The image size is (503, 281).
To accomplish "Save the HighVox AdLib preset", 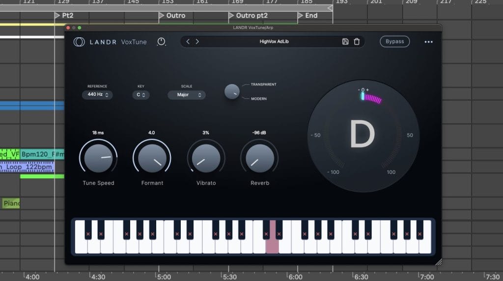I will click(x=345, y=42).
